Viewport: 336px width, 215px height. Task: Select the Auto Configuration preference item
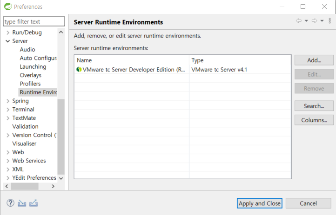pyautogui.click(x=38, y=58)
